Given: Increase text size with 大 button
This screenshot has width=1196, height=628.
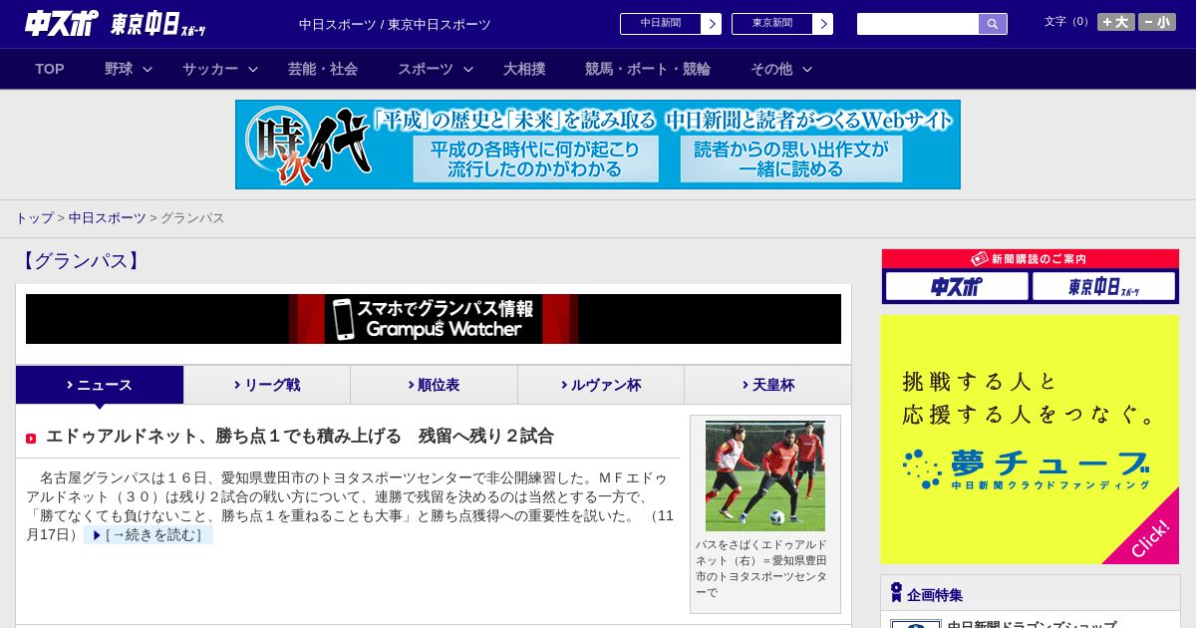Looking at the screenshot, I should [1116, 22].
